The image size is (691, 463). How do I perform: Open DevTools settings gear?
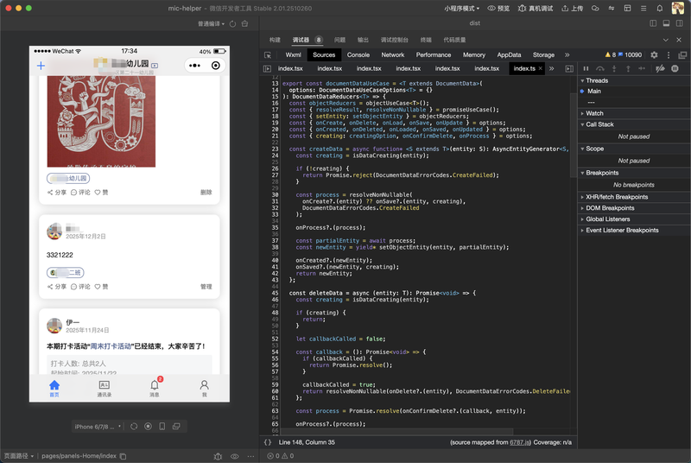(x=654, y=54)
